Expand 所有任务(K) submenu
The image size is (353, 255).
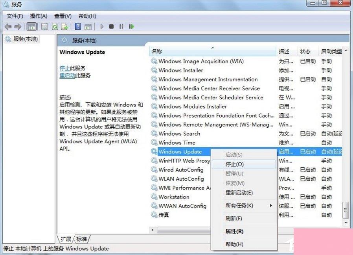244,205
